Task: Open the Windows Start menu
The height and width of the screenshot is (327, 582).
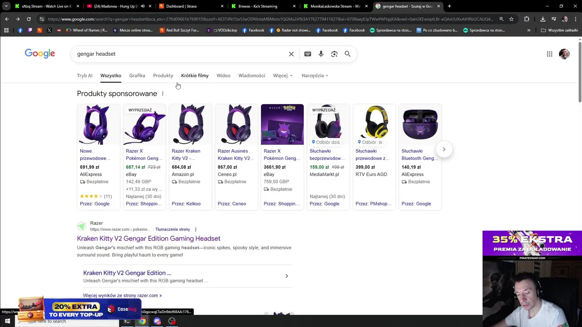Action: [7, 321]
